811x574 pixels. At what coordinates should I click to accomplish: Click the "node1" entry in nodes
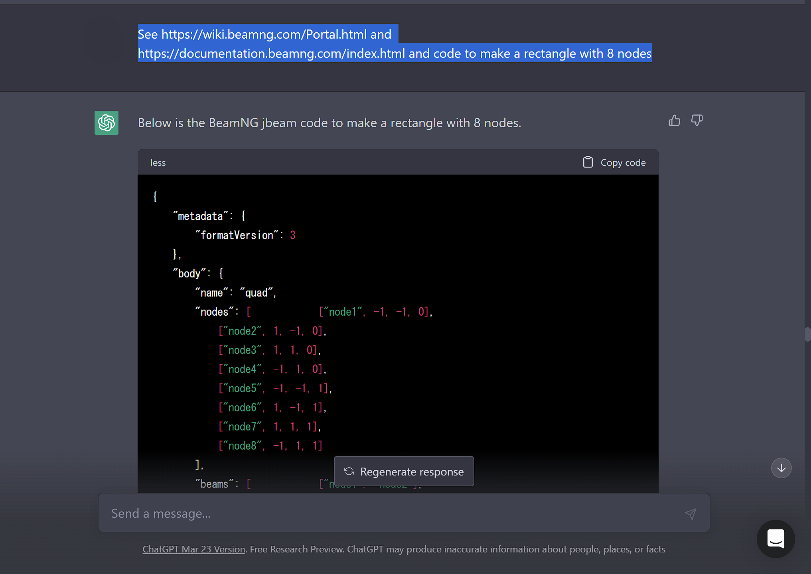[376, 312]
